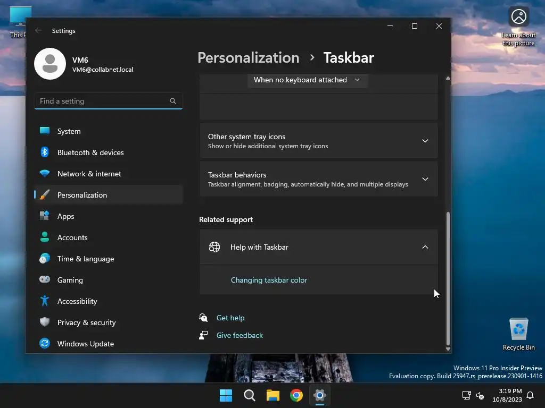Click the Get help chat icon
The image size is (545, 408).
(203, 318)
